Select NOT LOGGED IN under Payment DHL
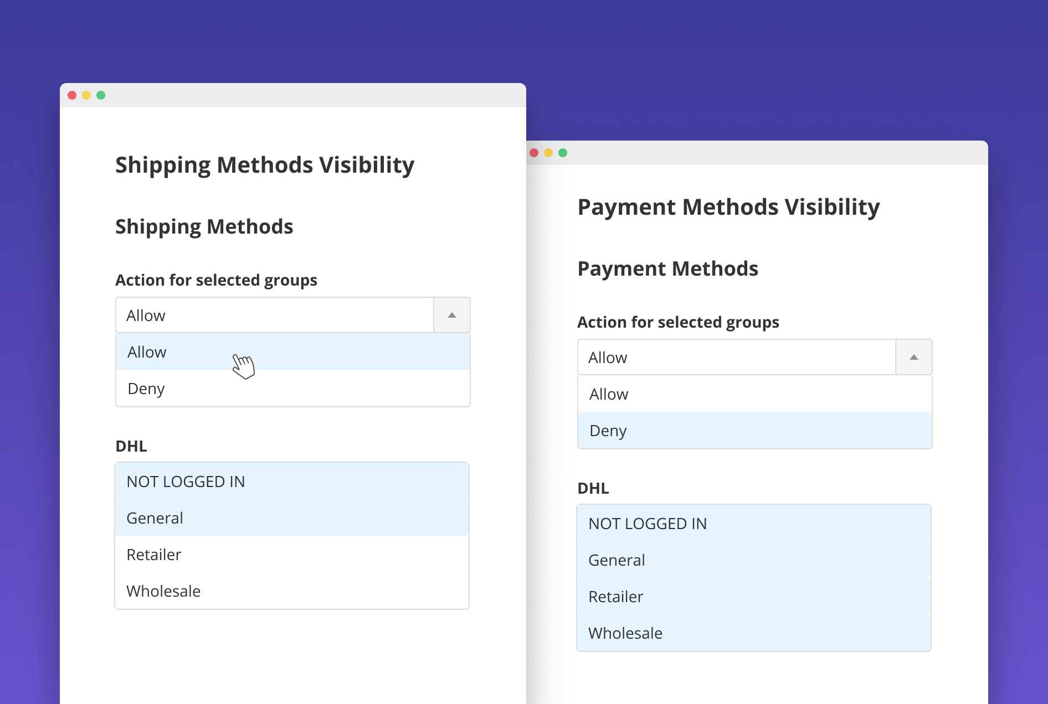This screenshot has height=704, width=1048. [754, 523]
